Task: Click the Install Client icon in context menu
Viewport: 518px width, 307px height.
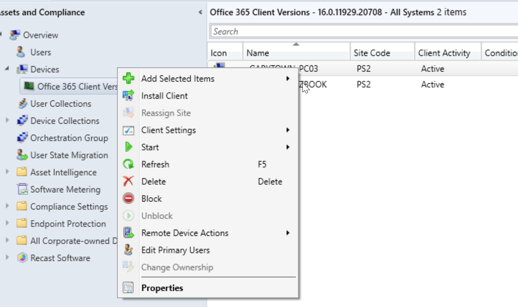Action: click(128, 96)
